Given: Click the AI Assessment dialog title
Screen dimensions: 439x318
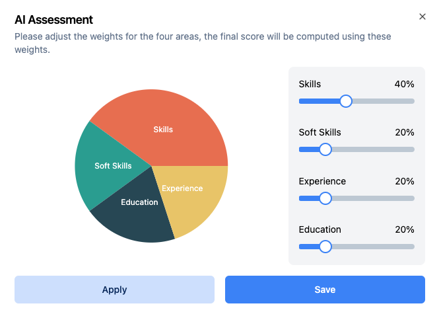Looking at the screenshot, I should (53, 20).
